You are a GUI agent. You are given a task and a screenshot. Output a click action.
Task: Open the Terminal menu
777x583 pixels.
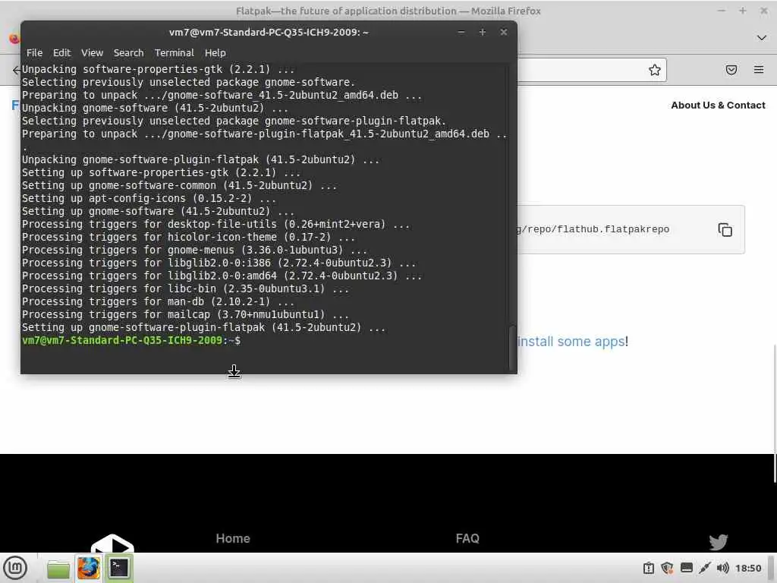point(174,52)
